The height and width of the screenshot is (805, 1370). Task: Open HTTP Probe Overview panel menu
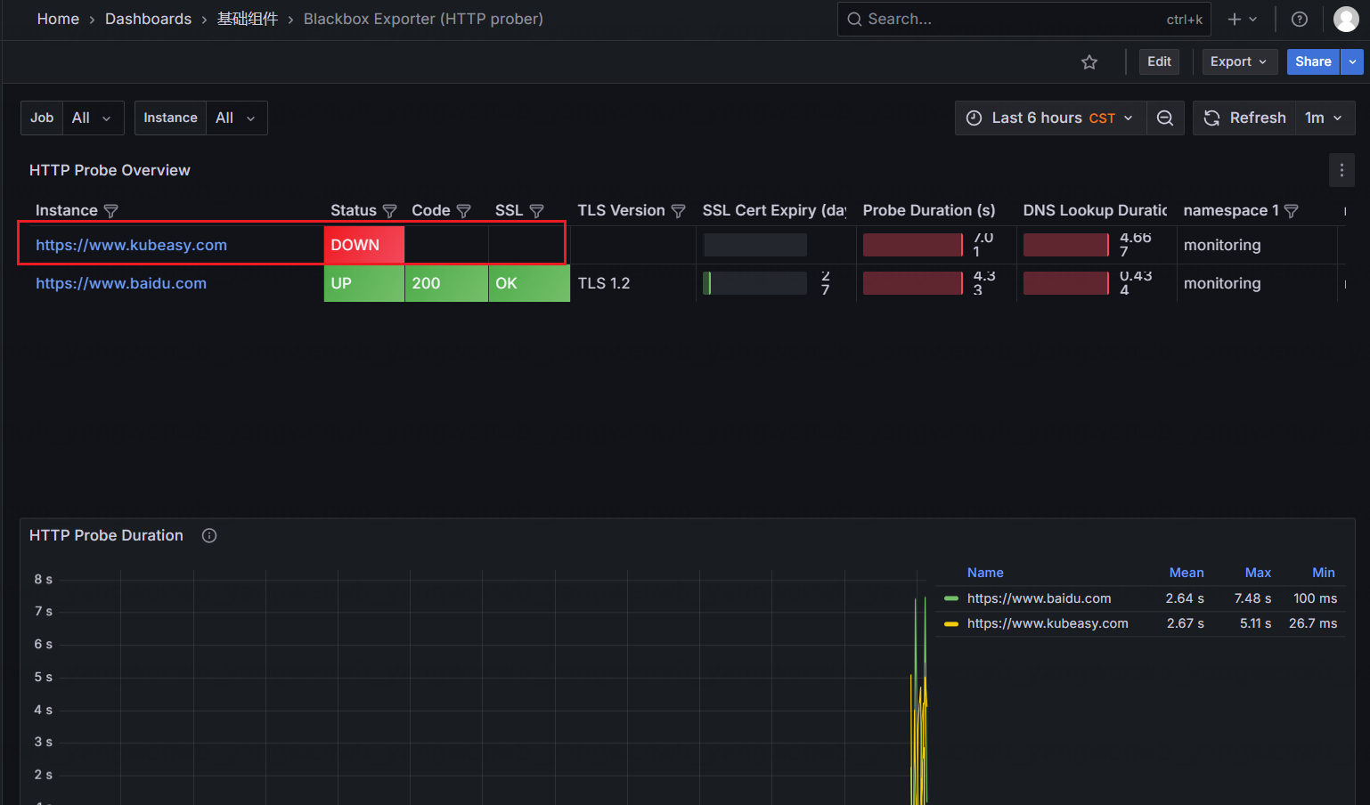[x=1341, y=170]
